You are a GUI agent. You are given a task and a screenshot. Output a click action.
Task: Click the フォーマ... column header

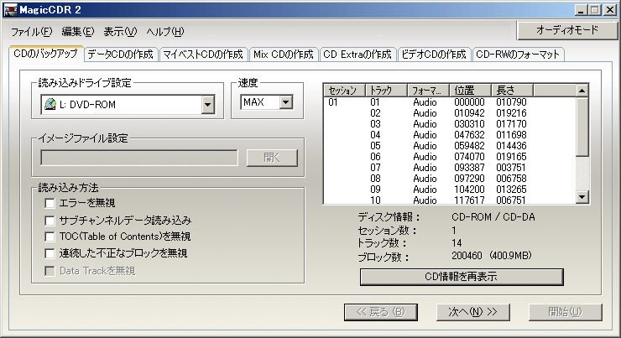(428, 91)
